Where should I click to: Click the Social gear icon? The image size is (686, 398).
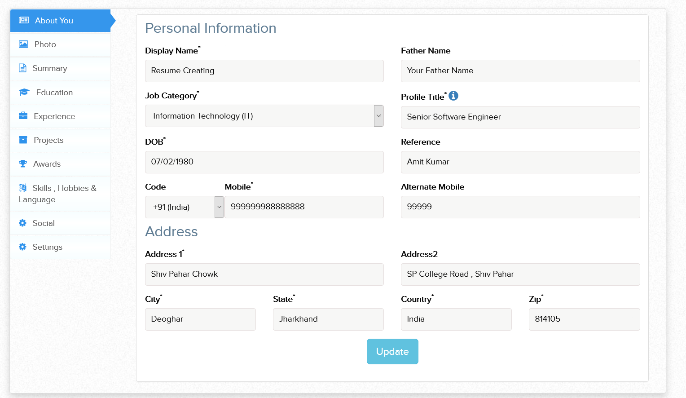[23, 223]
